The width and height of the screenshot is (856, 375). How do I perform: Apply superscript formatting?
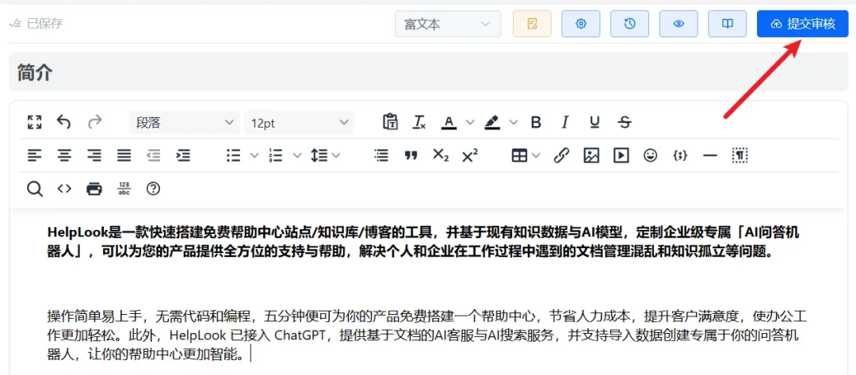click(x=470, y=155)
